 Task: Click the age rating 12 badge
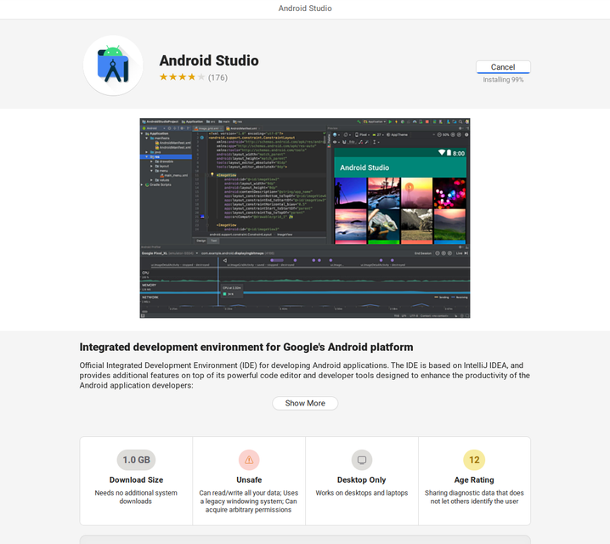click(x=474, y=460)
